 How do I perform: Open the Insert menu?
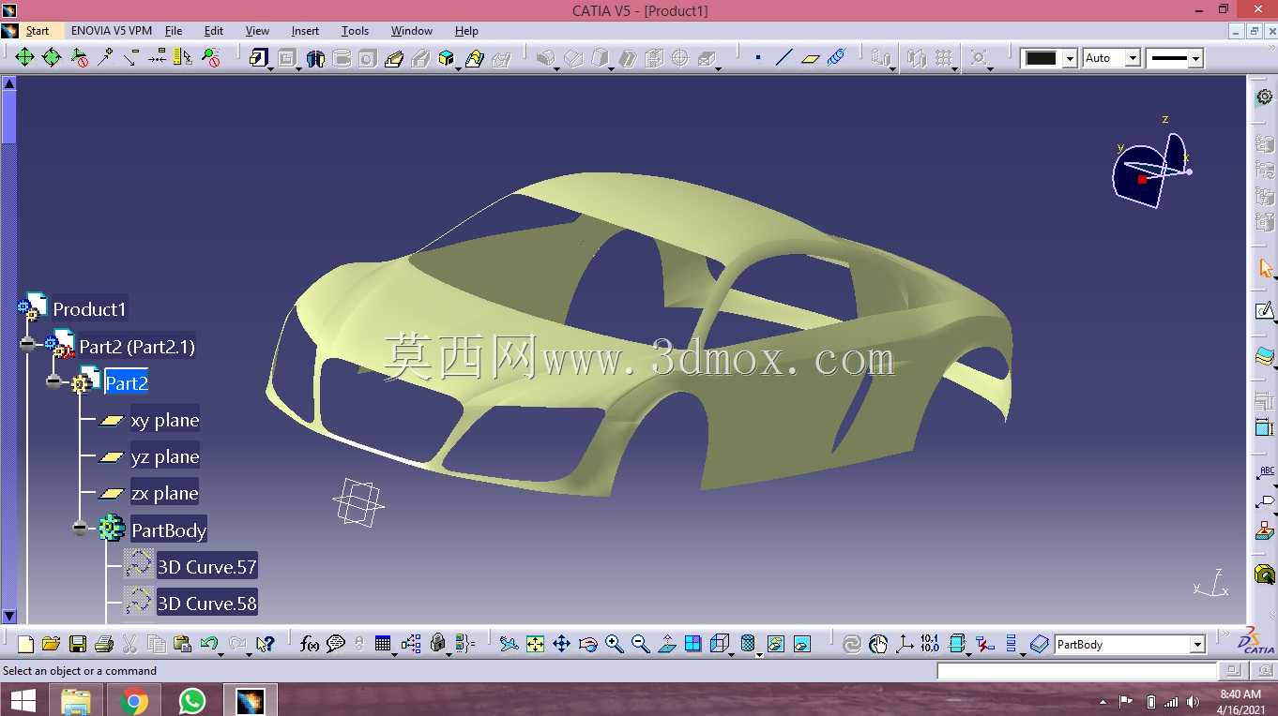(305, 31)
